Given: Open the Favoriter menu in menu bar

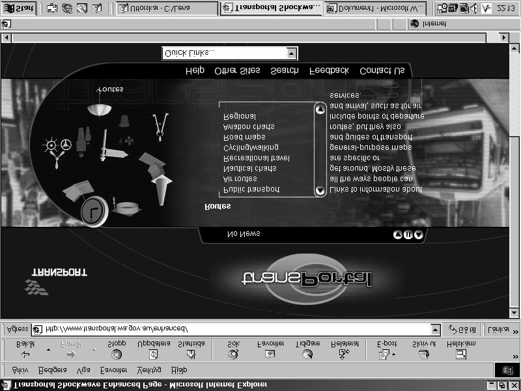Looking at the screenshot, I should (x=113, y=370).
